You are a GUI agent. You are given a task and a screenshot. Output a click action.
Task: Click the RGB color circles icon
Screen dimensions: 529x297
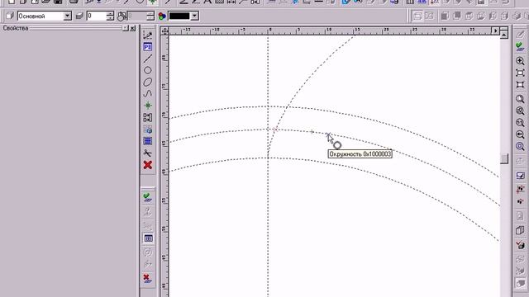coord(162,16)
